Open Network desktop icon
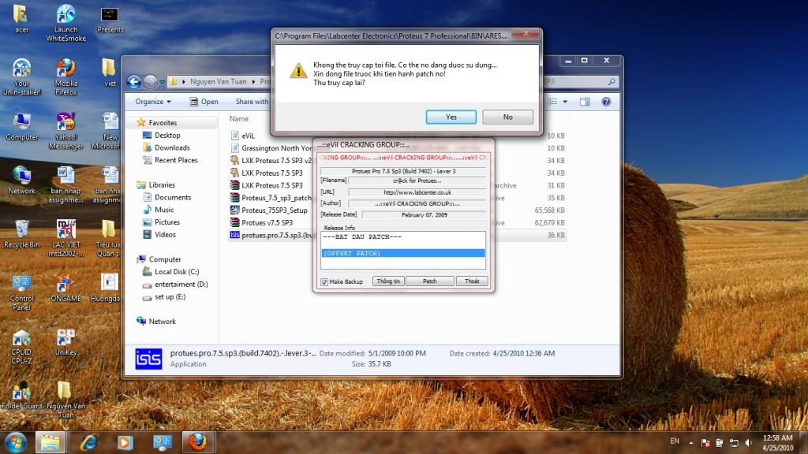The image size is (808, 454). point(21,180)
